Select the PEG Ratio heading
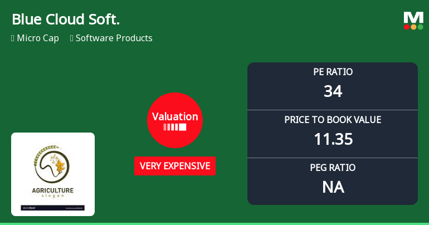 333,168
